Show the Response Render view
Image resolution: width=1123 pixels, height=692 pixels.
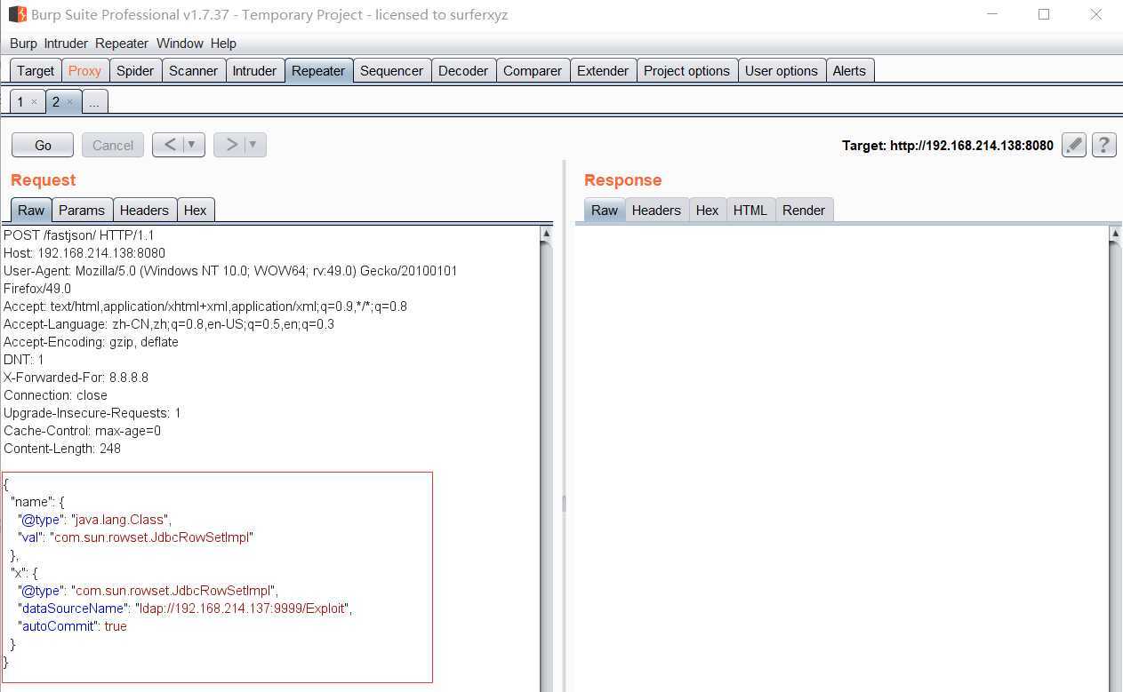pos(804,211)
